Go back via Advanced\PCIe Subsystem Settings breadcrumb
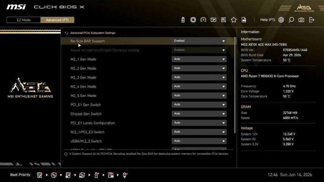The image size is (324, 182). click(x=93, y=33)
